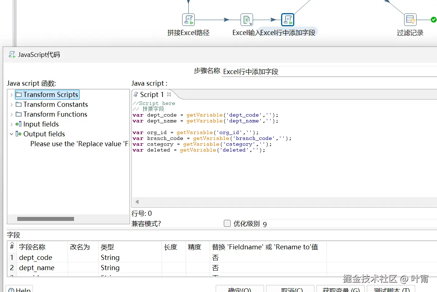Click the 确定(O) button

[240, 289]
